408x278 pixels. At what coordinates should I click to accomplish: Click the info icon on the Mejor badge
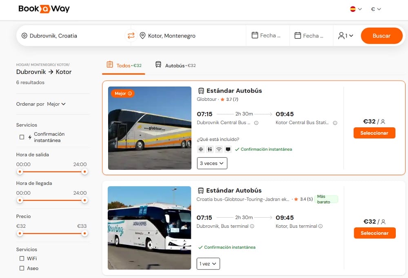point(130,93)
